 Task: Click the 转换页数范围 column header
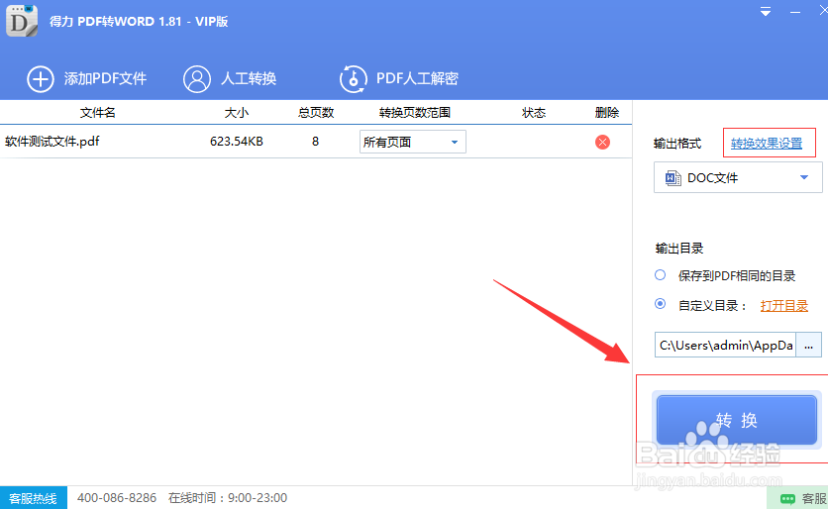415,113
